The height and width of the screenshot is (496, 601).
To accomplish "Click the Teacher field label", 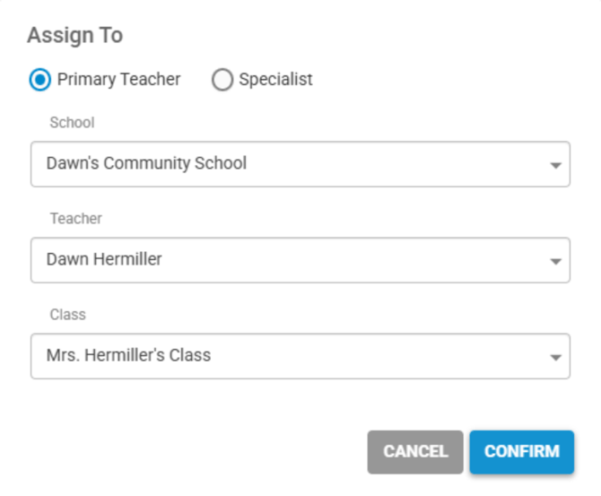I will 75,219.
